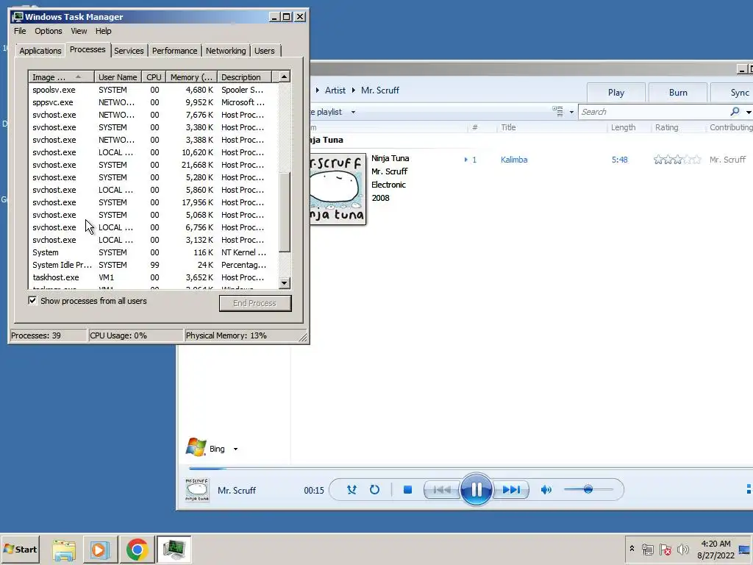Adjust the Media Player volume slider
753x565 pixels.
click(588, 489)
